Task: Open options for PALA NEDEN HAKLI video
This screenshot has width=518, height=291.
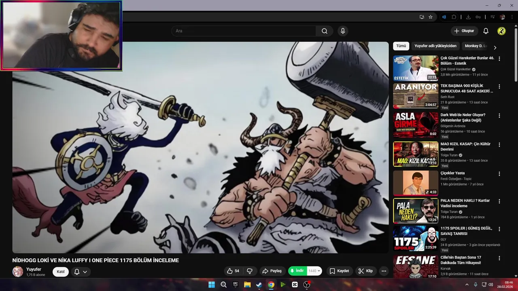Action: click(499, 201)
